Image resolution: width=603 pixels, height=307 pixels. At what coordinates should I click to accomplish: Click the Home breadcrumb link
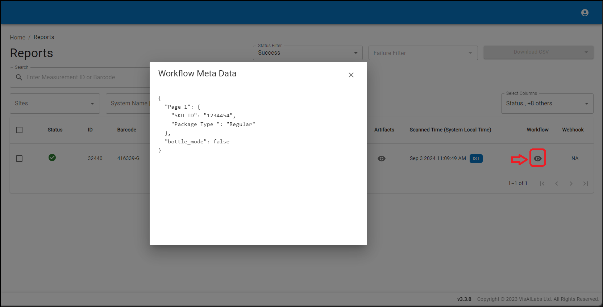coord(17,37)
